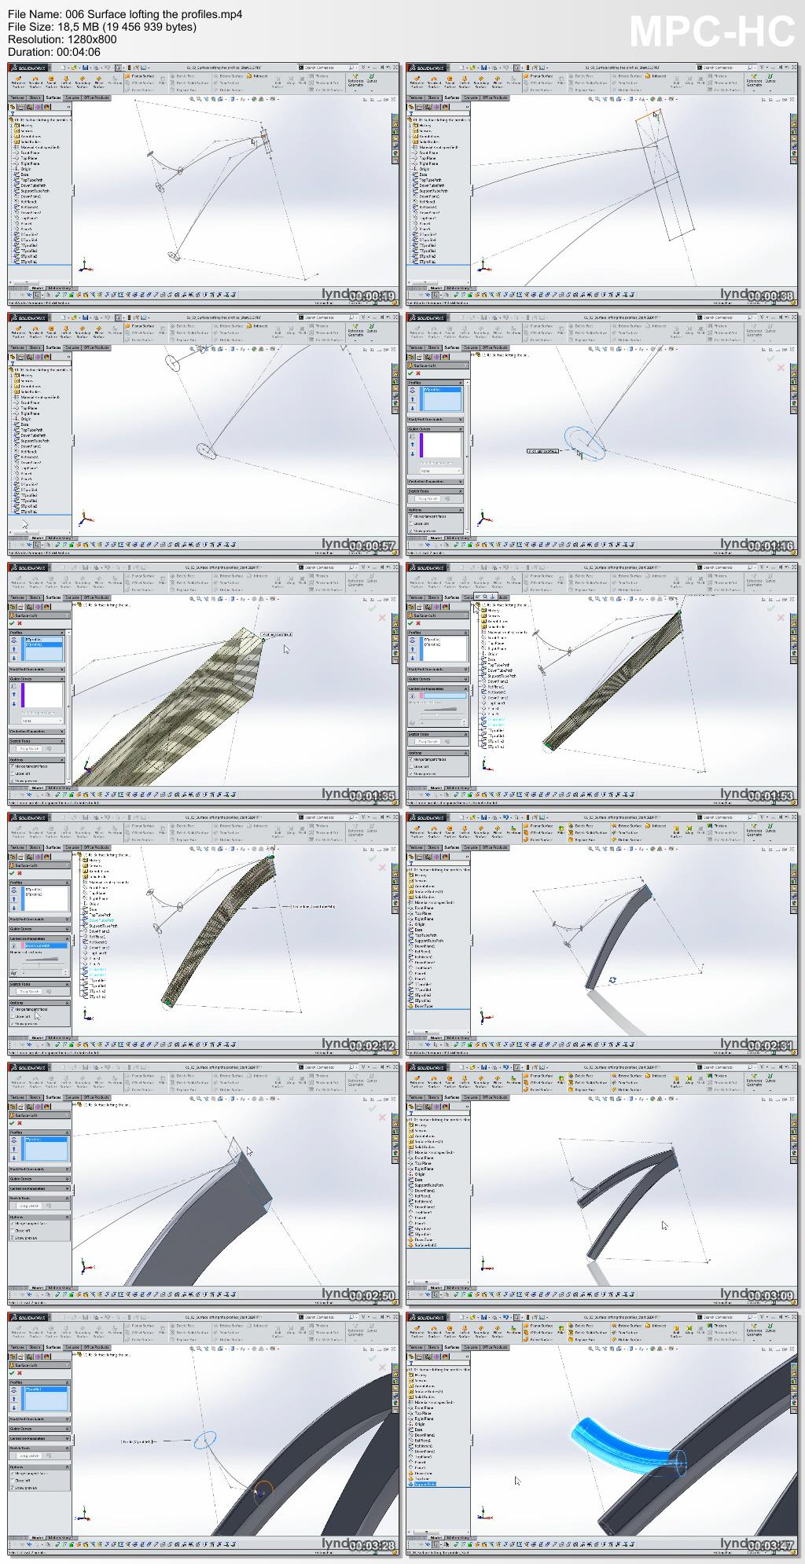Image resolution: width=805 pixels, height=1564 pixels.
Task: Toggle Merge tangent faces in 00:01:16 frame
Action: (411, 516)
